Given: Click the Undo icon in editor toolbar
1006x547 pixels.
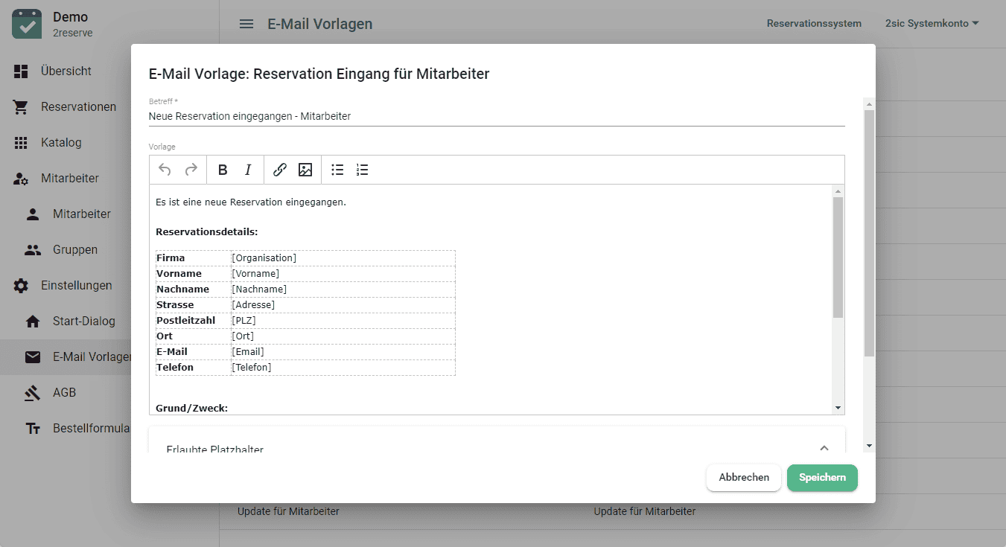Looking at the screenshot, I should (x=165, y=170).
